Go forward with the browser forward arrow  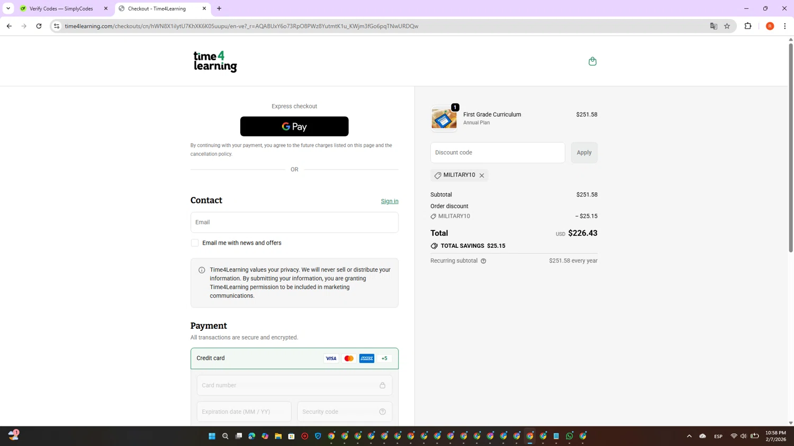point(24,26)
